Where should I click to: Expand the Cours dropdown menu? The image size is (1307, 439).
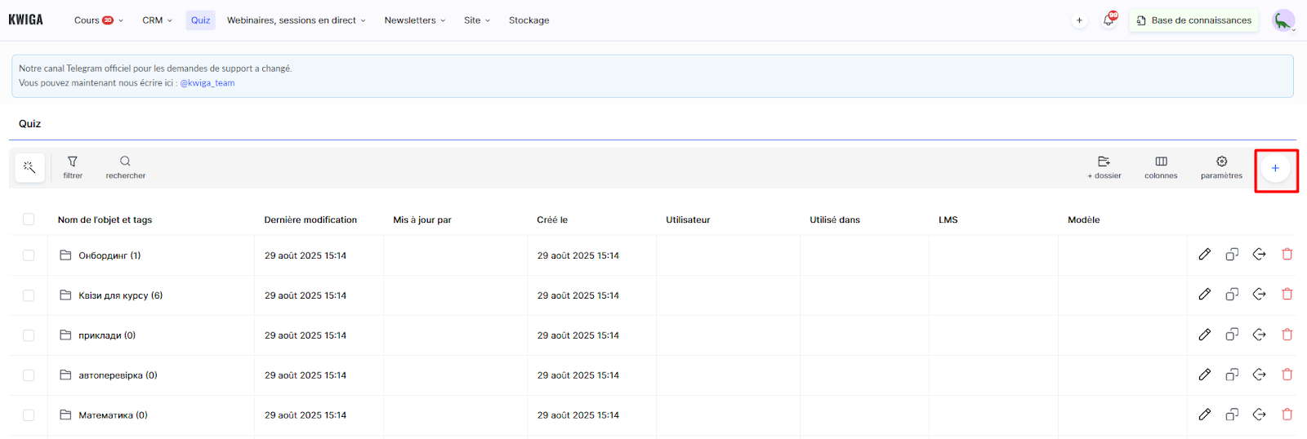(98, 20)
